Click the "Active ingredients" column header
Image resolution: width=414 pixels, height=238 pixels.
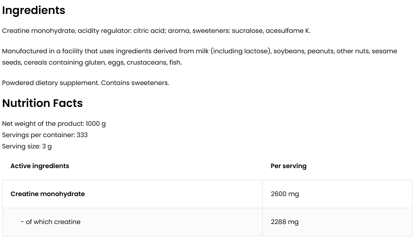(x=40, y=166)
